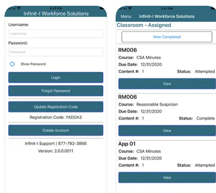Viewport: 216px width, 193px height.
Task: Click the 3:43 PM clock
Action: 56,8
